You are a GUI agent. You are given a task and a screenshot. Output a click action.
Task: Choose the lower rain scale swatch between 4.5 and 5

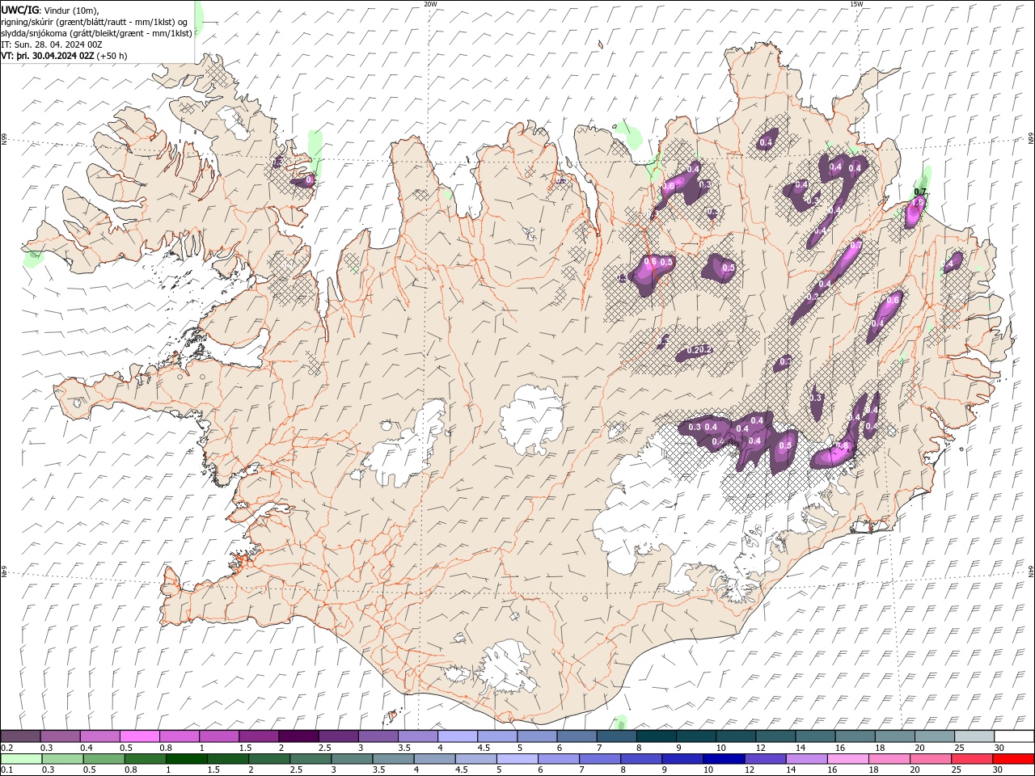pyautogui.click(x=475, y=759)
